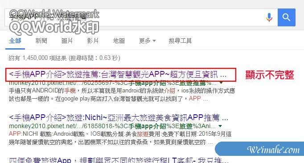Expand the 更多 dropdown menu
304x163 pixels.
[148, 41]
